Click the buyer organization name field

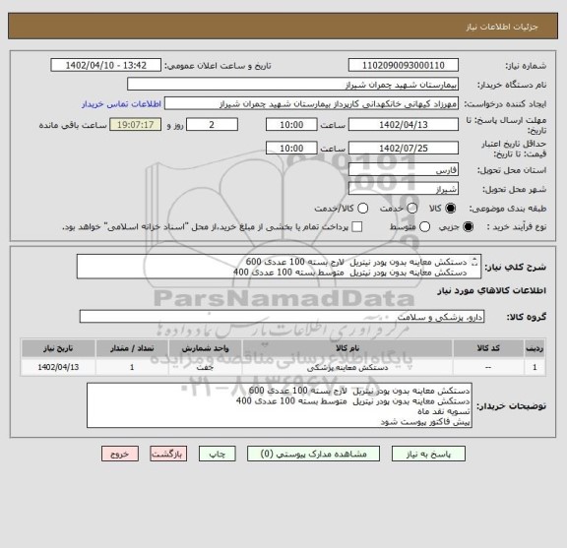point(293,85)
